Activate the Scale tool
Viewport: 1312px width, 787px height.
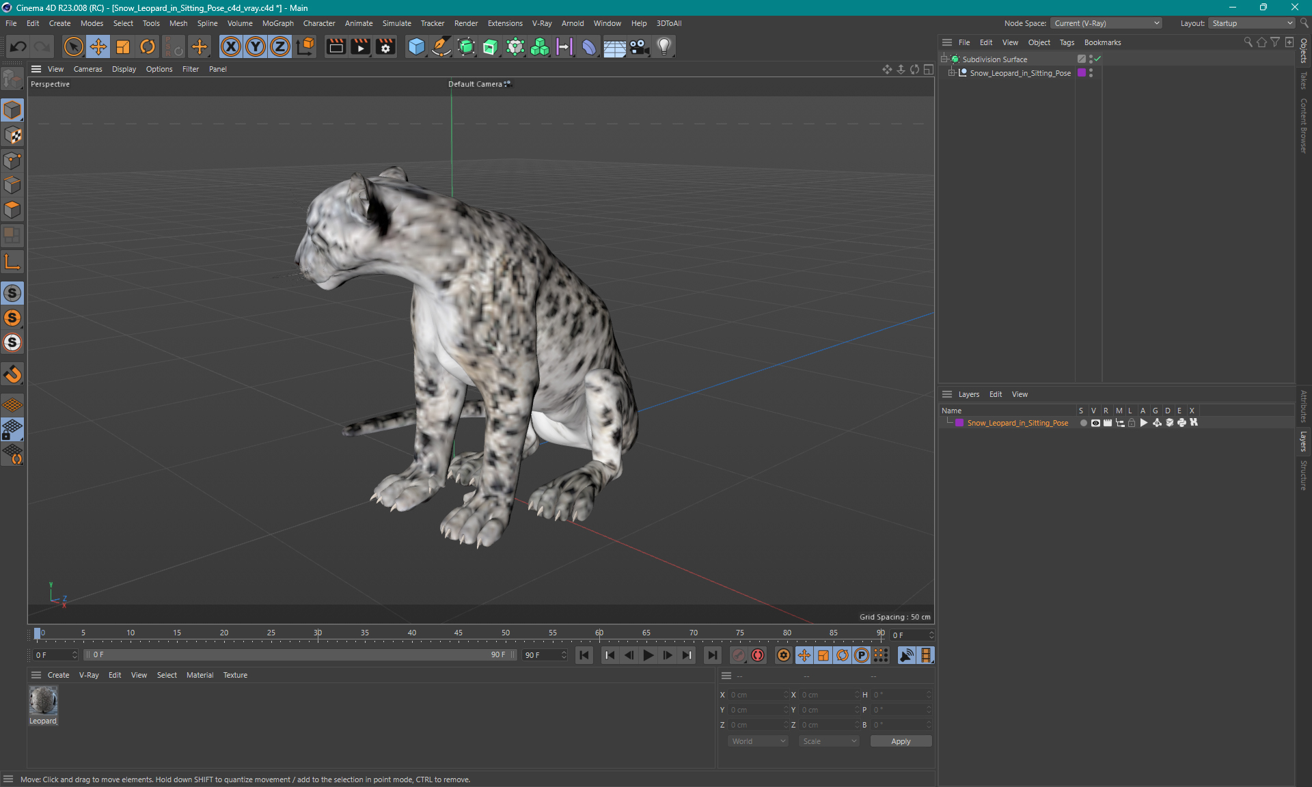click(123, 46)
